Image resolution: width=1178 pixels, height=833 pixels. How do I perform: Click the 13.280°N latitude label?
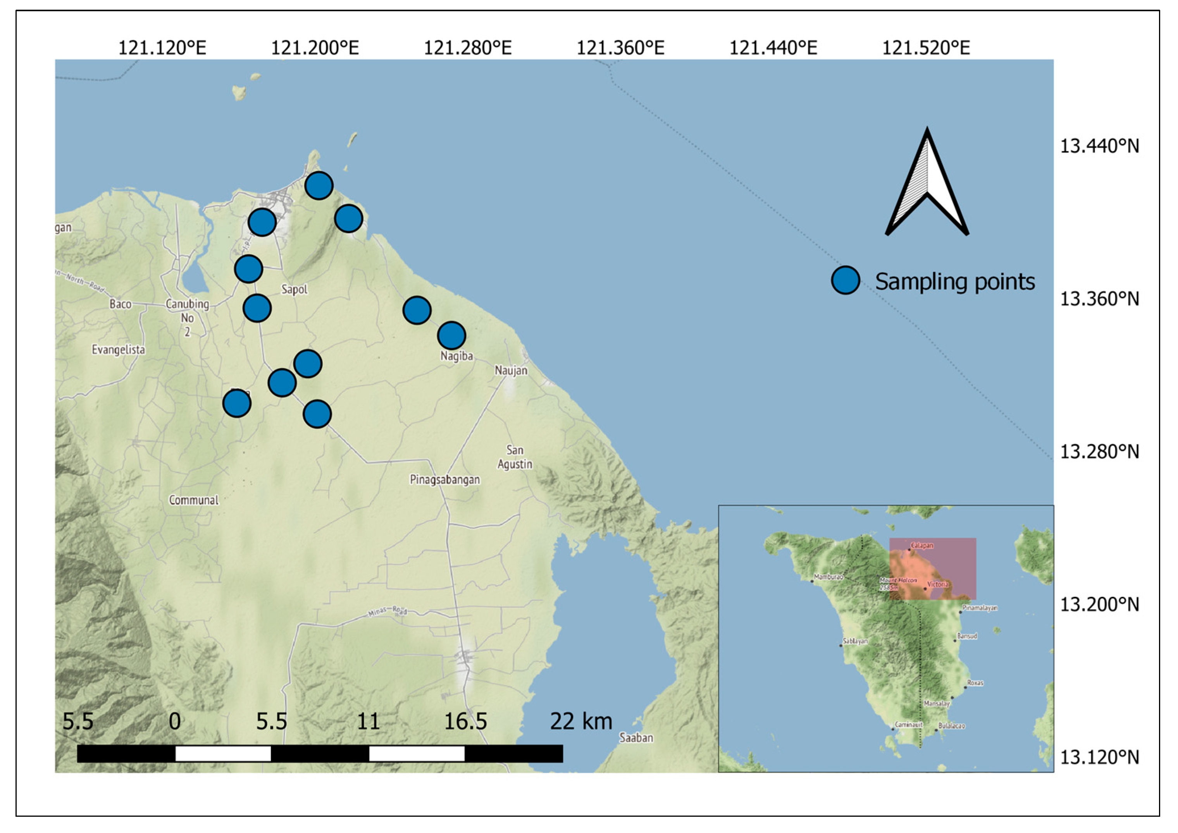(1099, 452)
